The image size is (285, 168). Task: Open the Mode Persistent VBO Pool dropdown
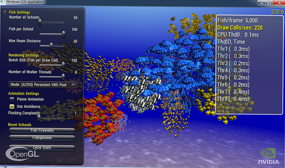(x=43, y=85)
